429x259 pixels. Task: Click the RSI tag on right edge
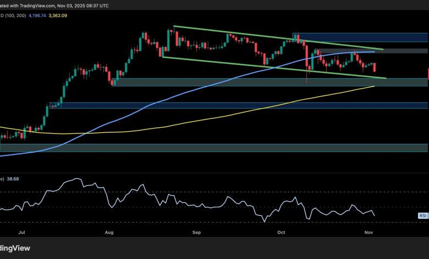coord(422,216)
